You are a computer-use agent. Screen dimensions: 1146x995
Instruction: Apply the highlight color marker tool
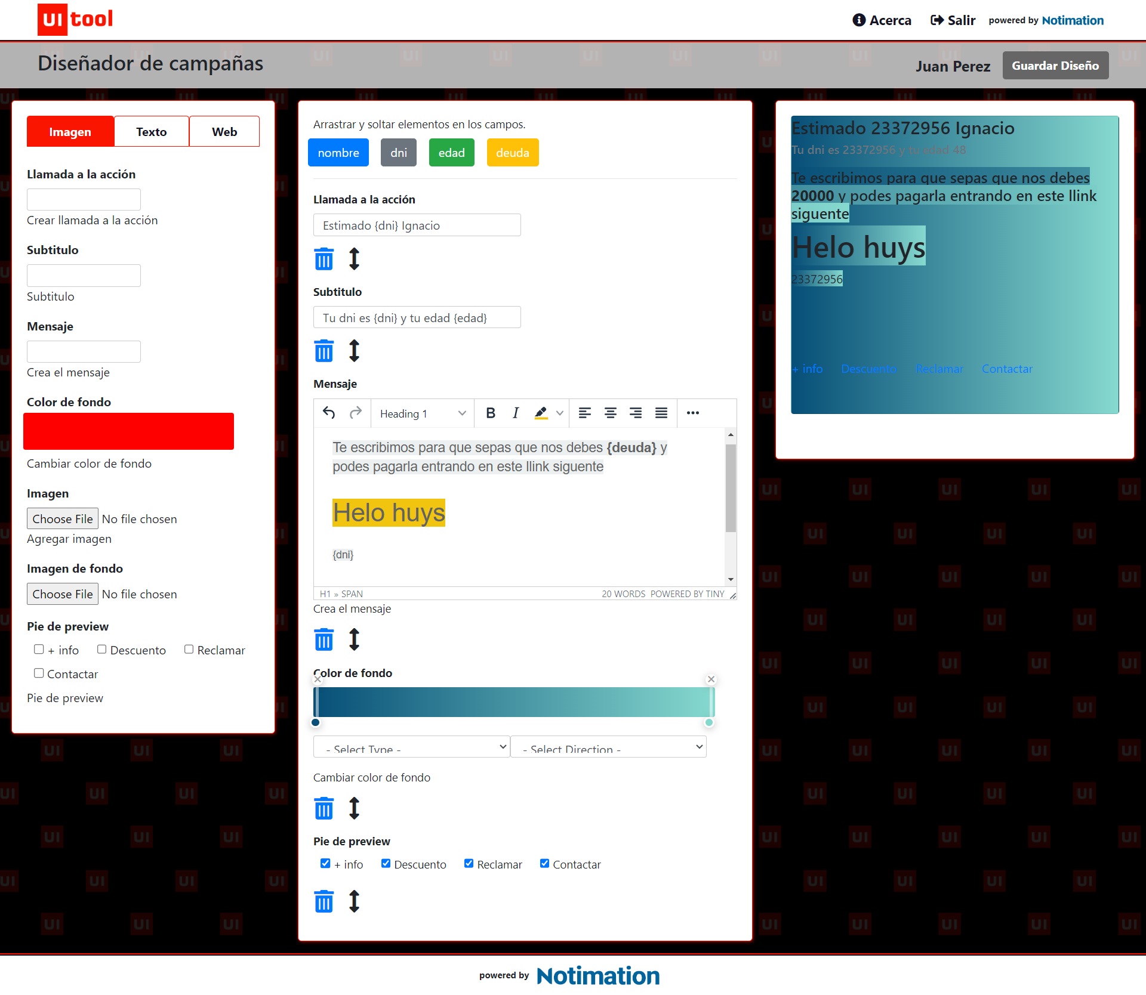[541, 413]
